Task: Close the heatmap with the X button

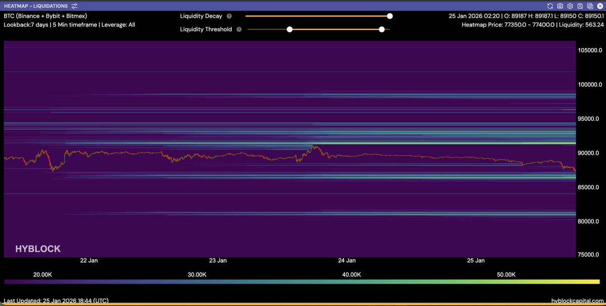Action: 600,6
